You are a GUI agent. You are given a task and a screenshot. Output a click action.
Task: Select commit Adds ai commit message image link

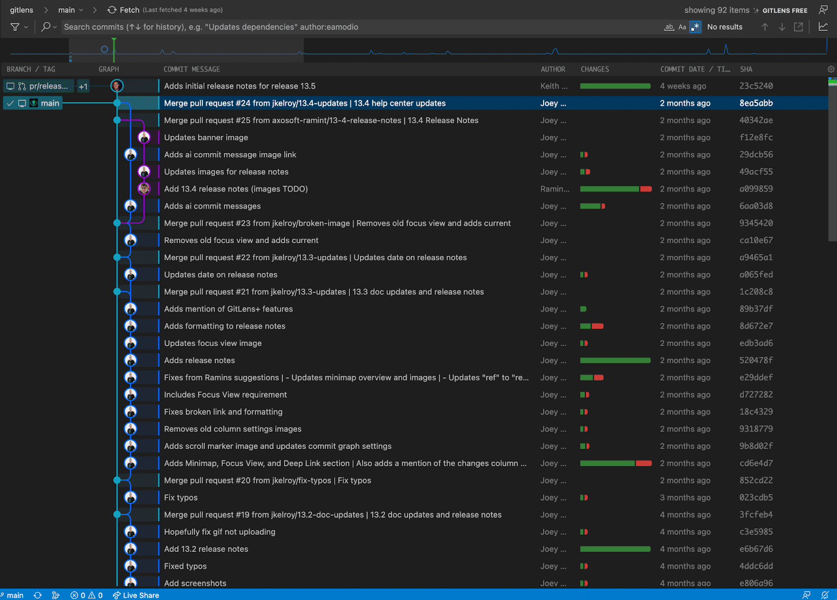click(x=230, y=155)
